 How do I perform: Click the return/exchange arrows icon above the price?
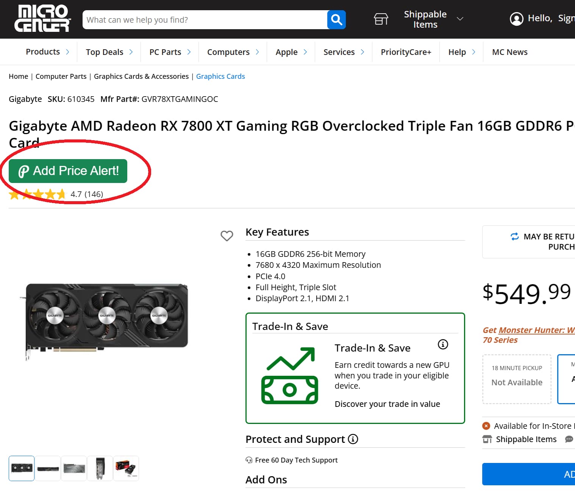click(x=514, y=237)
